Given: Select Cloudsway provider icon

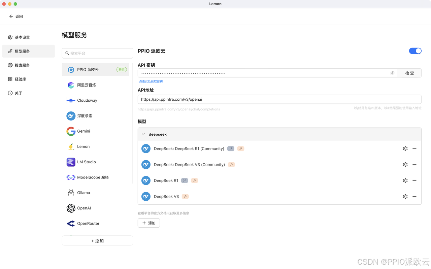Looking at the screenshot, I should (x=71, y=100).
